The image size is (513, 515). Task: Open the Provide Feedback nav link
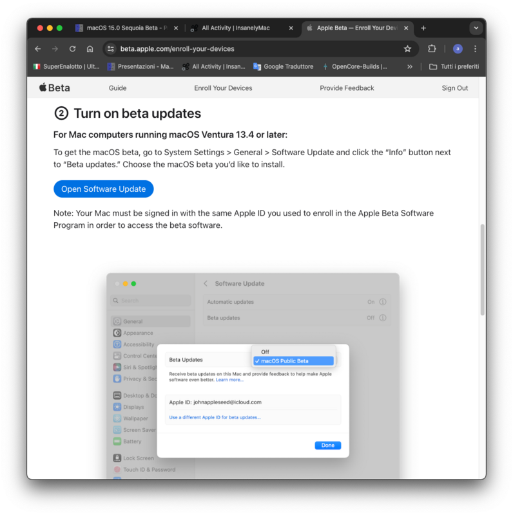coord(347,88)
